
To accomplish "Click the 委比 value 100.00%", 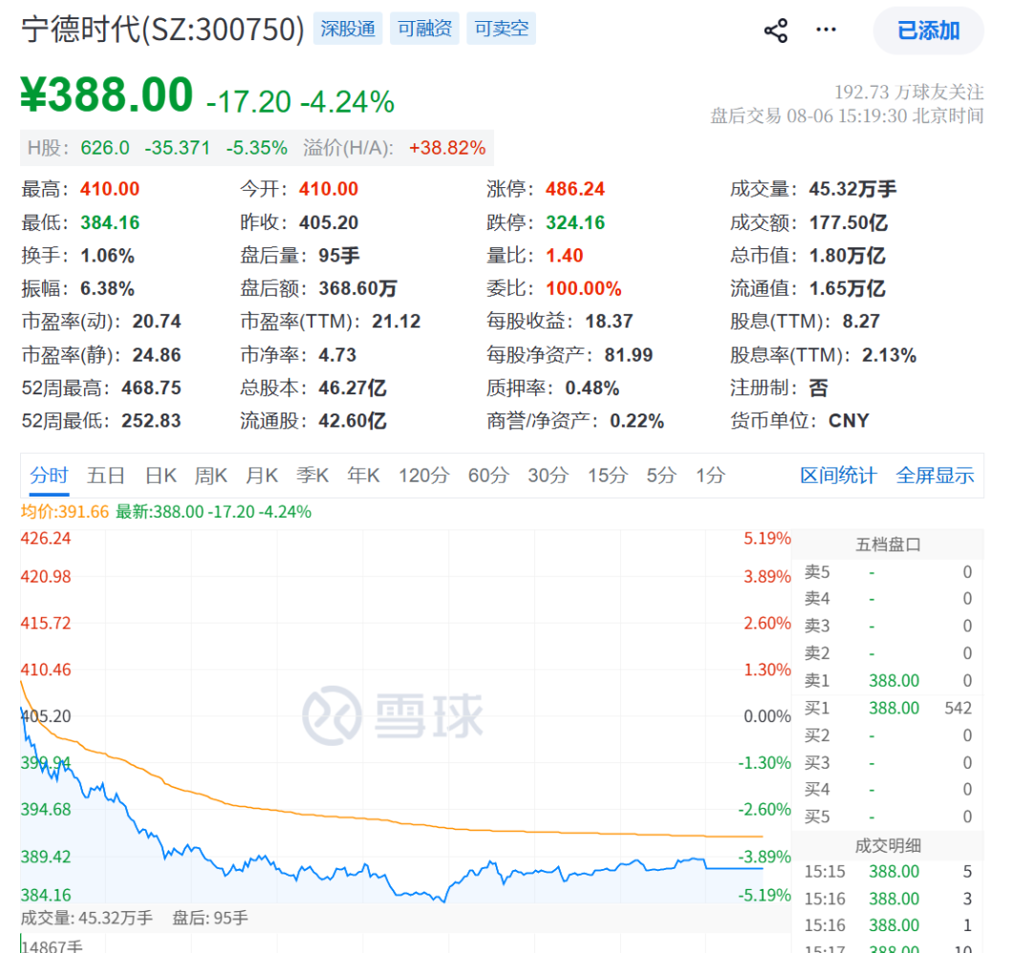I will point(583,288).
